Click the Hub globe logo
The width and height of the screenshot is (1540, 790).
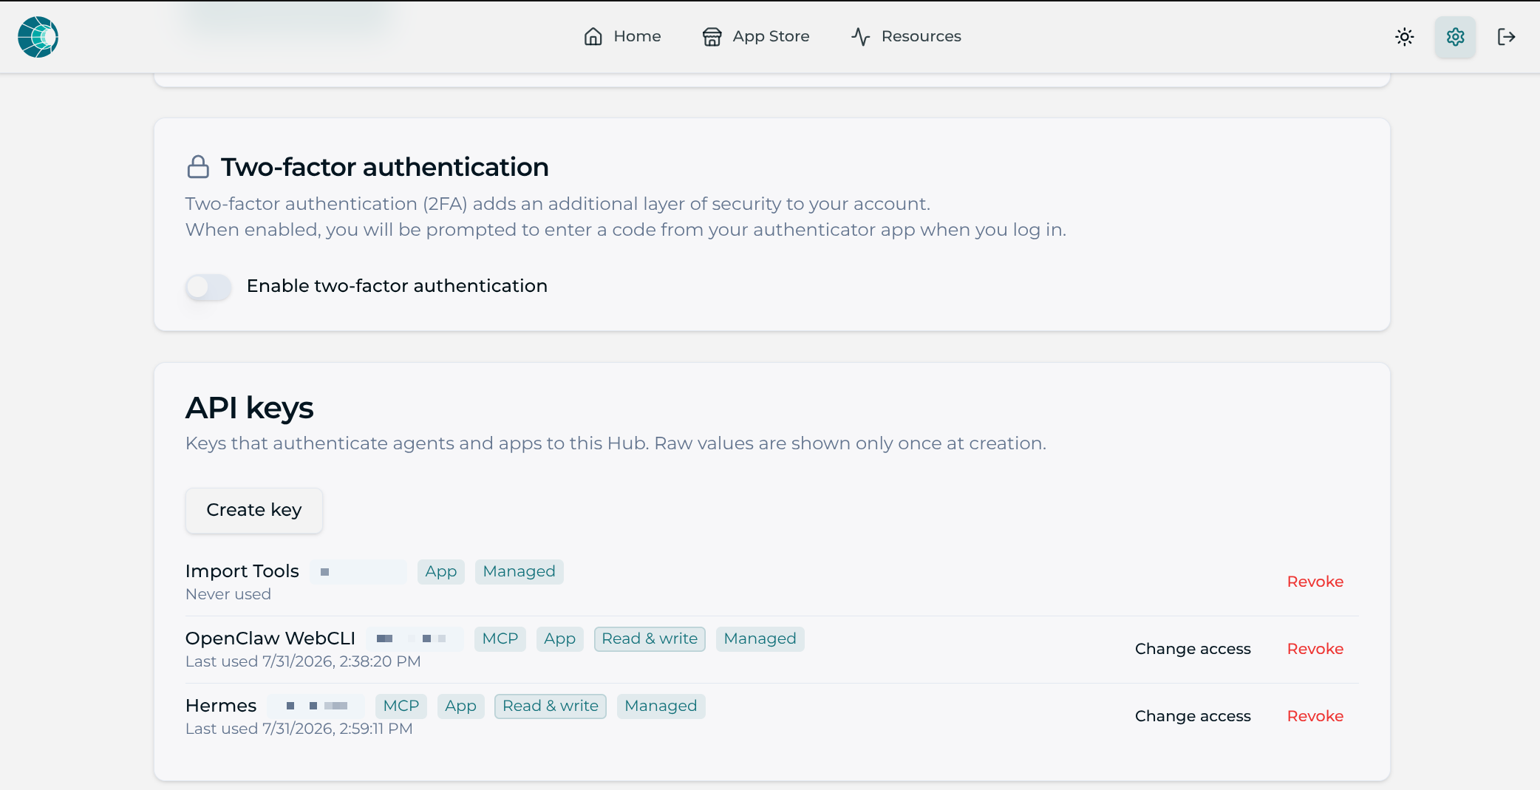click(x=38, y=37)
